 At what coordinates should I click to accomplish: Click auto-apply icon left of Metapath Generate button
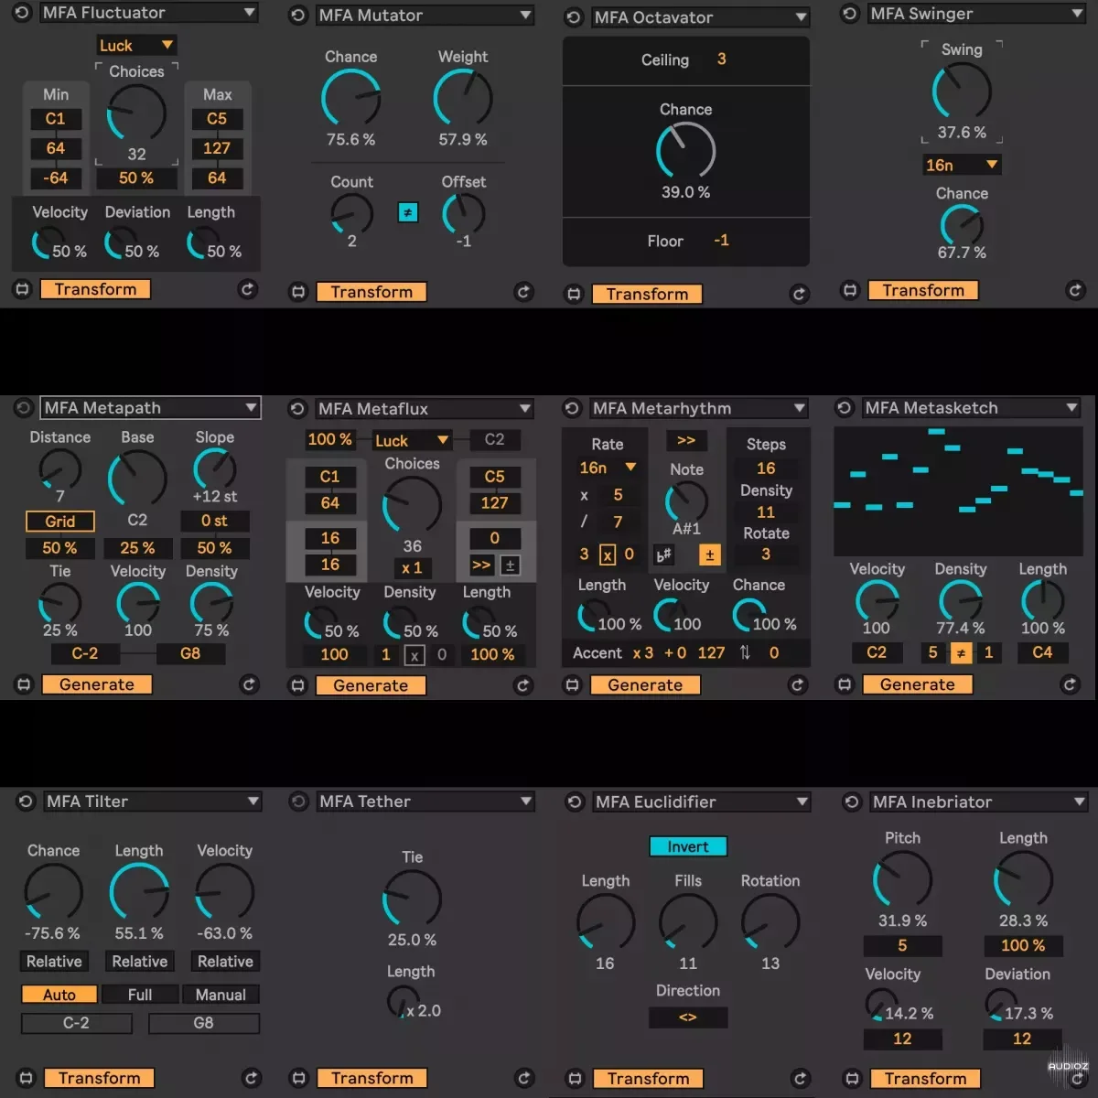24,684
